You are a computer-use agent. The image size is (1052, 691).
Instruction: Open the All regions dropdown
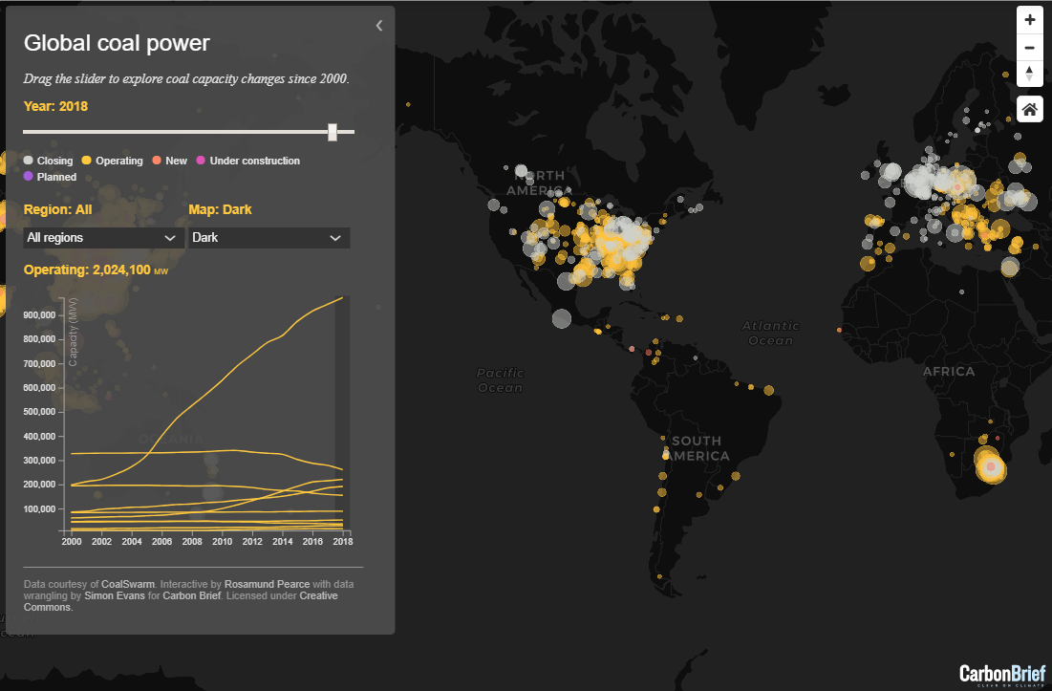click(103, 237)
